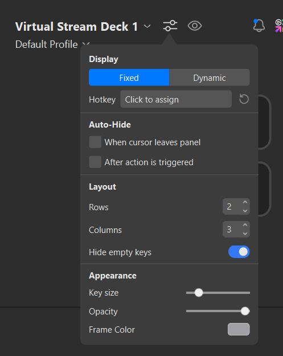
Task: Reset the assigned hotkey with the revert icon
Action: [x=244, y=99]
